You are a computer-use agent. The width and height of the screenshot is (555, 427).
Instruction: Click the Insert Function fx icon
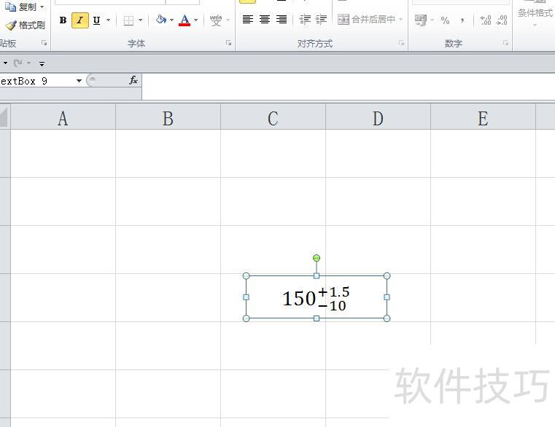133,80
